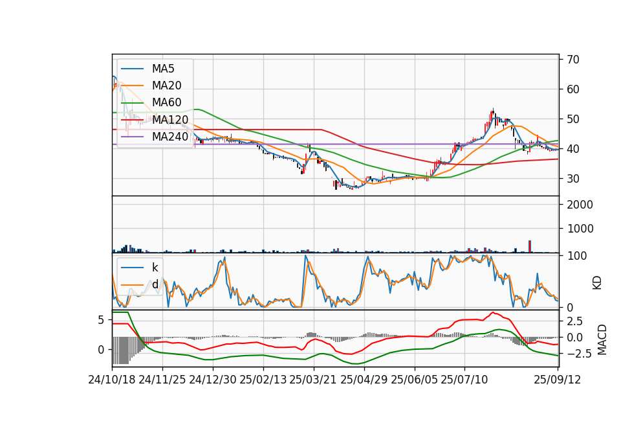Click the MACD axis label
The width and height of the screenshot is (621, 447).
[x=602, y=339]
